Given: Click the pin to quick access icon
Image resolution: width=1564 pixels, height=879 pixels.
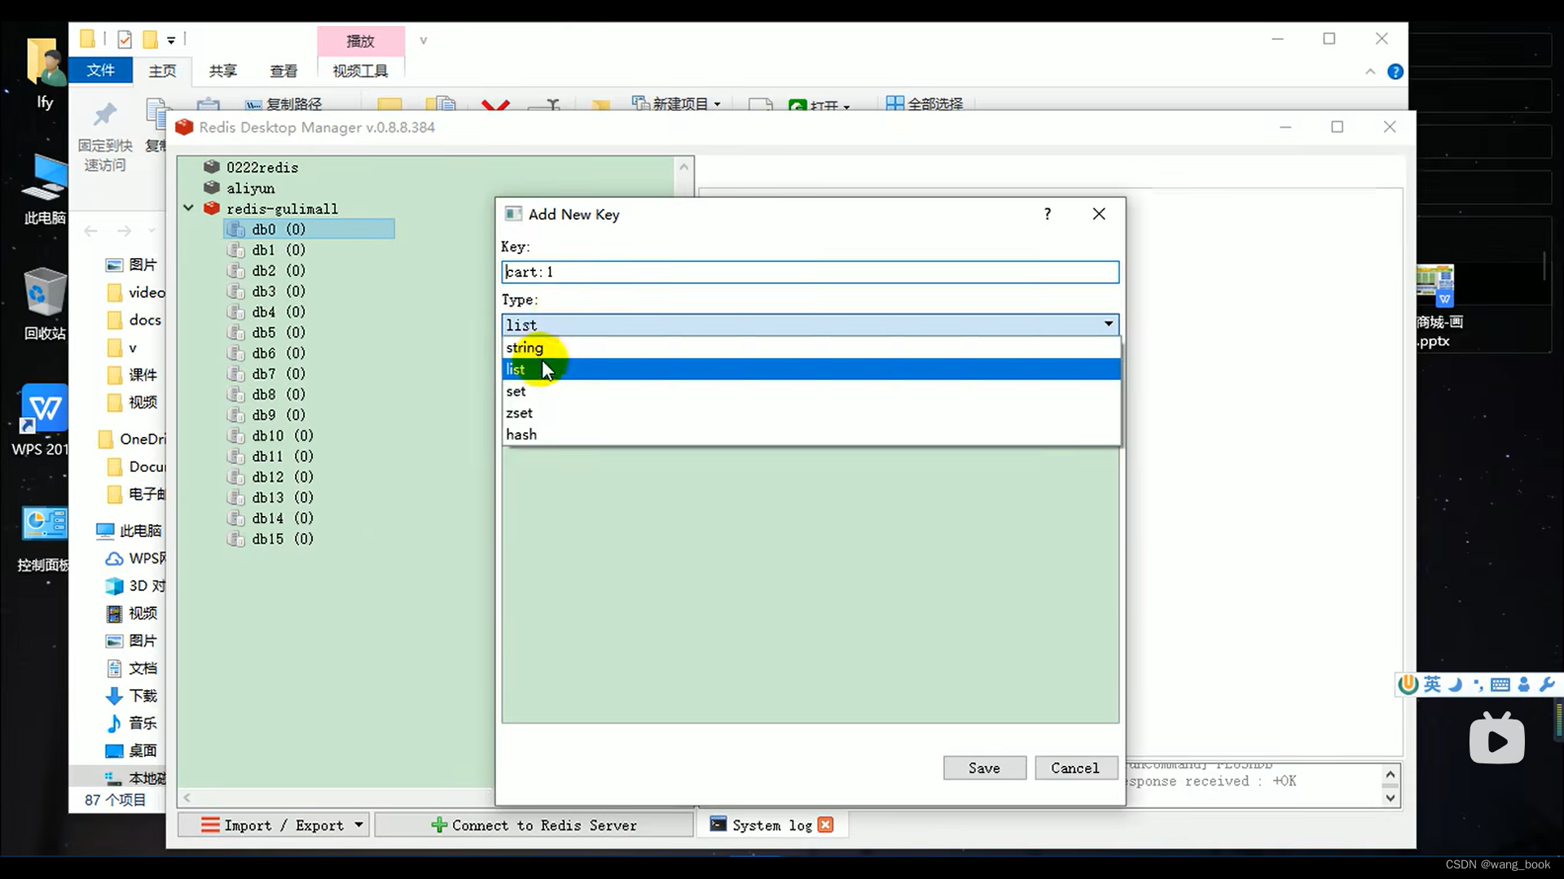Looking at the screenshot, I should pos(105,116).
